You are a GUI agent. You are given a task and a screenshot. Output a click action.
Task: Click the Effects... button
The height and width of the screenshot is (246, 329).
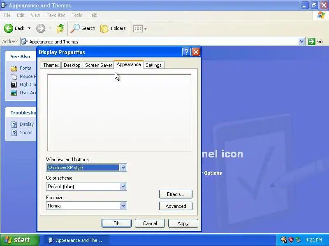(176, 194)
